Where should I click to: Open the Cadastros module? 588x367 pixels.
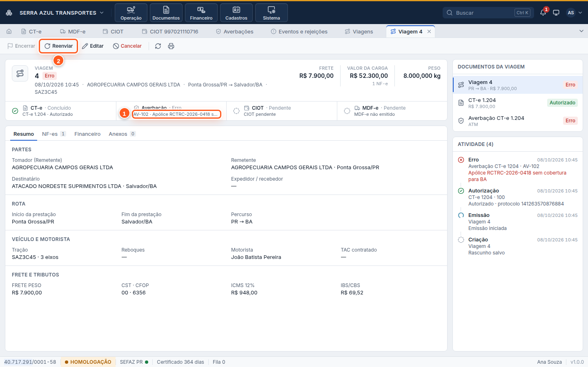pyautogui.click(x=236, y=13)
